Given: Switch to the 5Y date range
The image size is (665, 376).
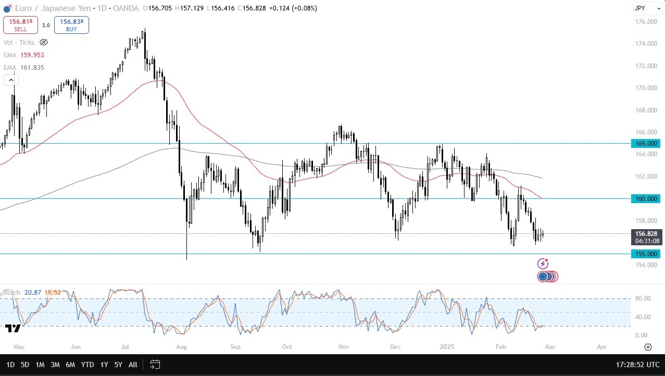Looking at the screenshot, I should [x=118, y=365].
